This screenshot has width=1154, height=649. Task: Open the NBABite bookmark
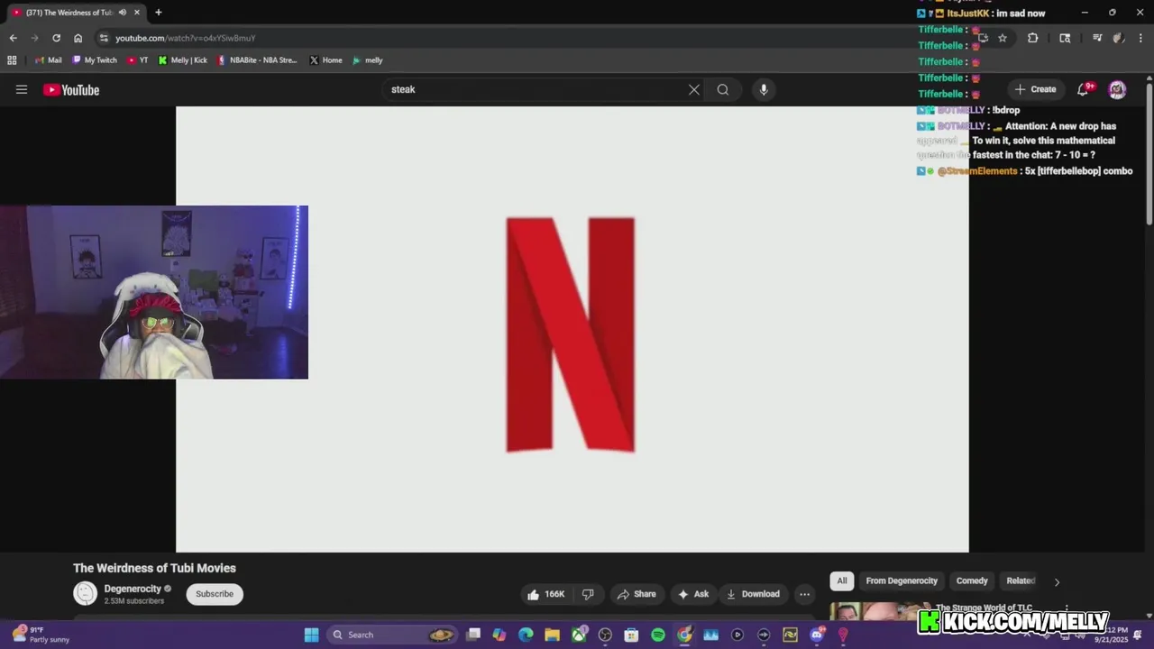(x=257, y=60)
